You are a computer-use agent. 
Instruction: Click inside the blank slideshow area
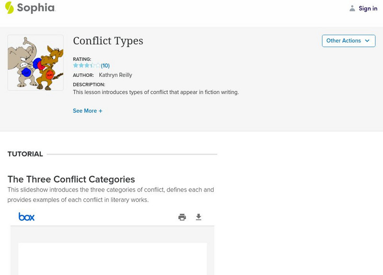point(112,260)
